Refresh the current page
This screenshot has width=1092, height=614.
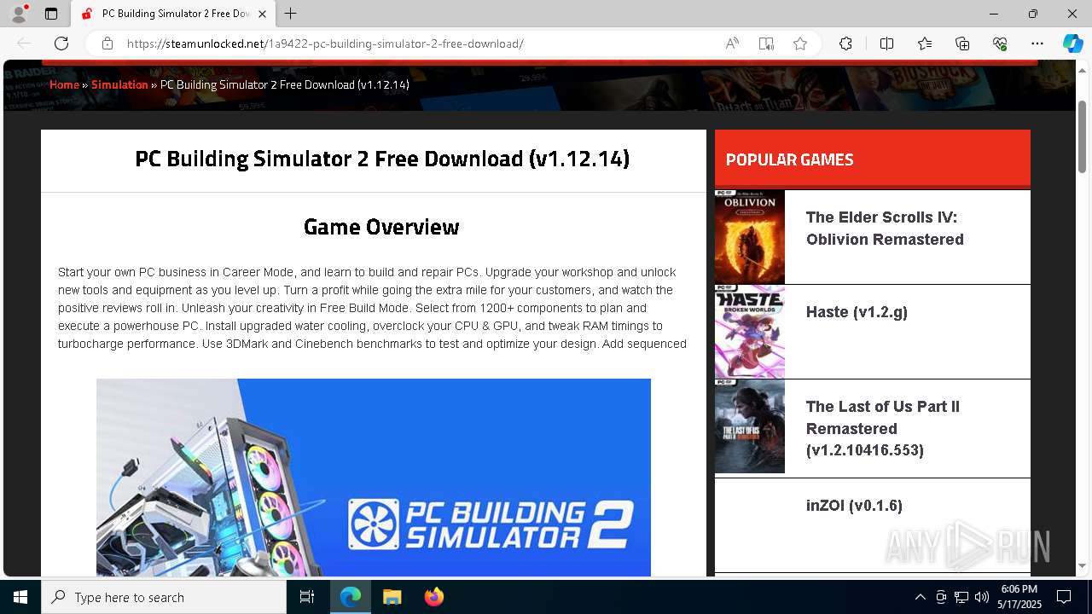pos(61,43)
